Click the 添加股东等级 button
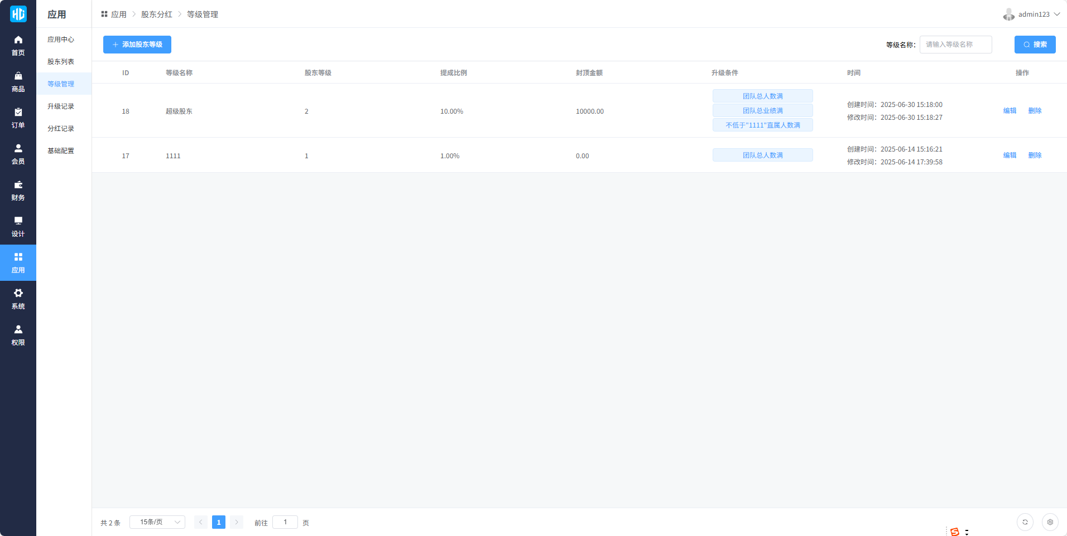The height and width of the screenshot is (536, 1067). (137, 45)
